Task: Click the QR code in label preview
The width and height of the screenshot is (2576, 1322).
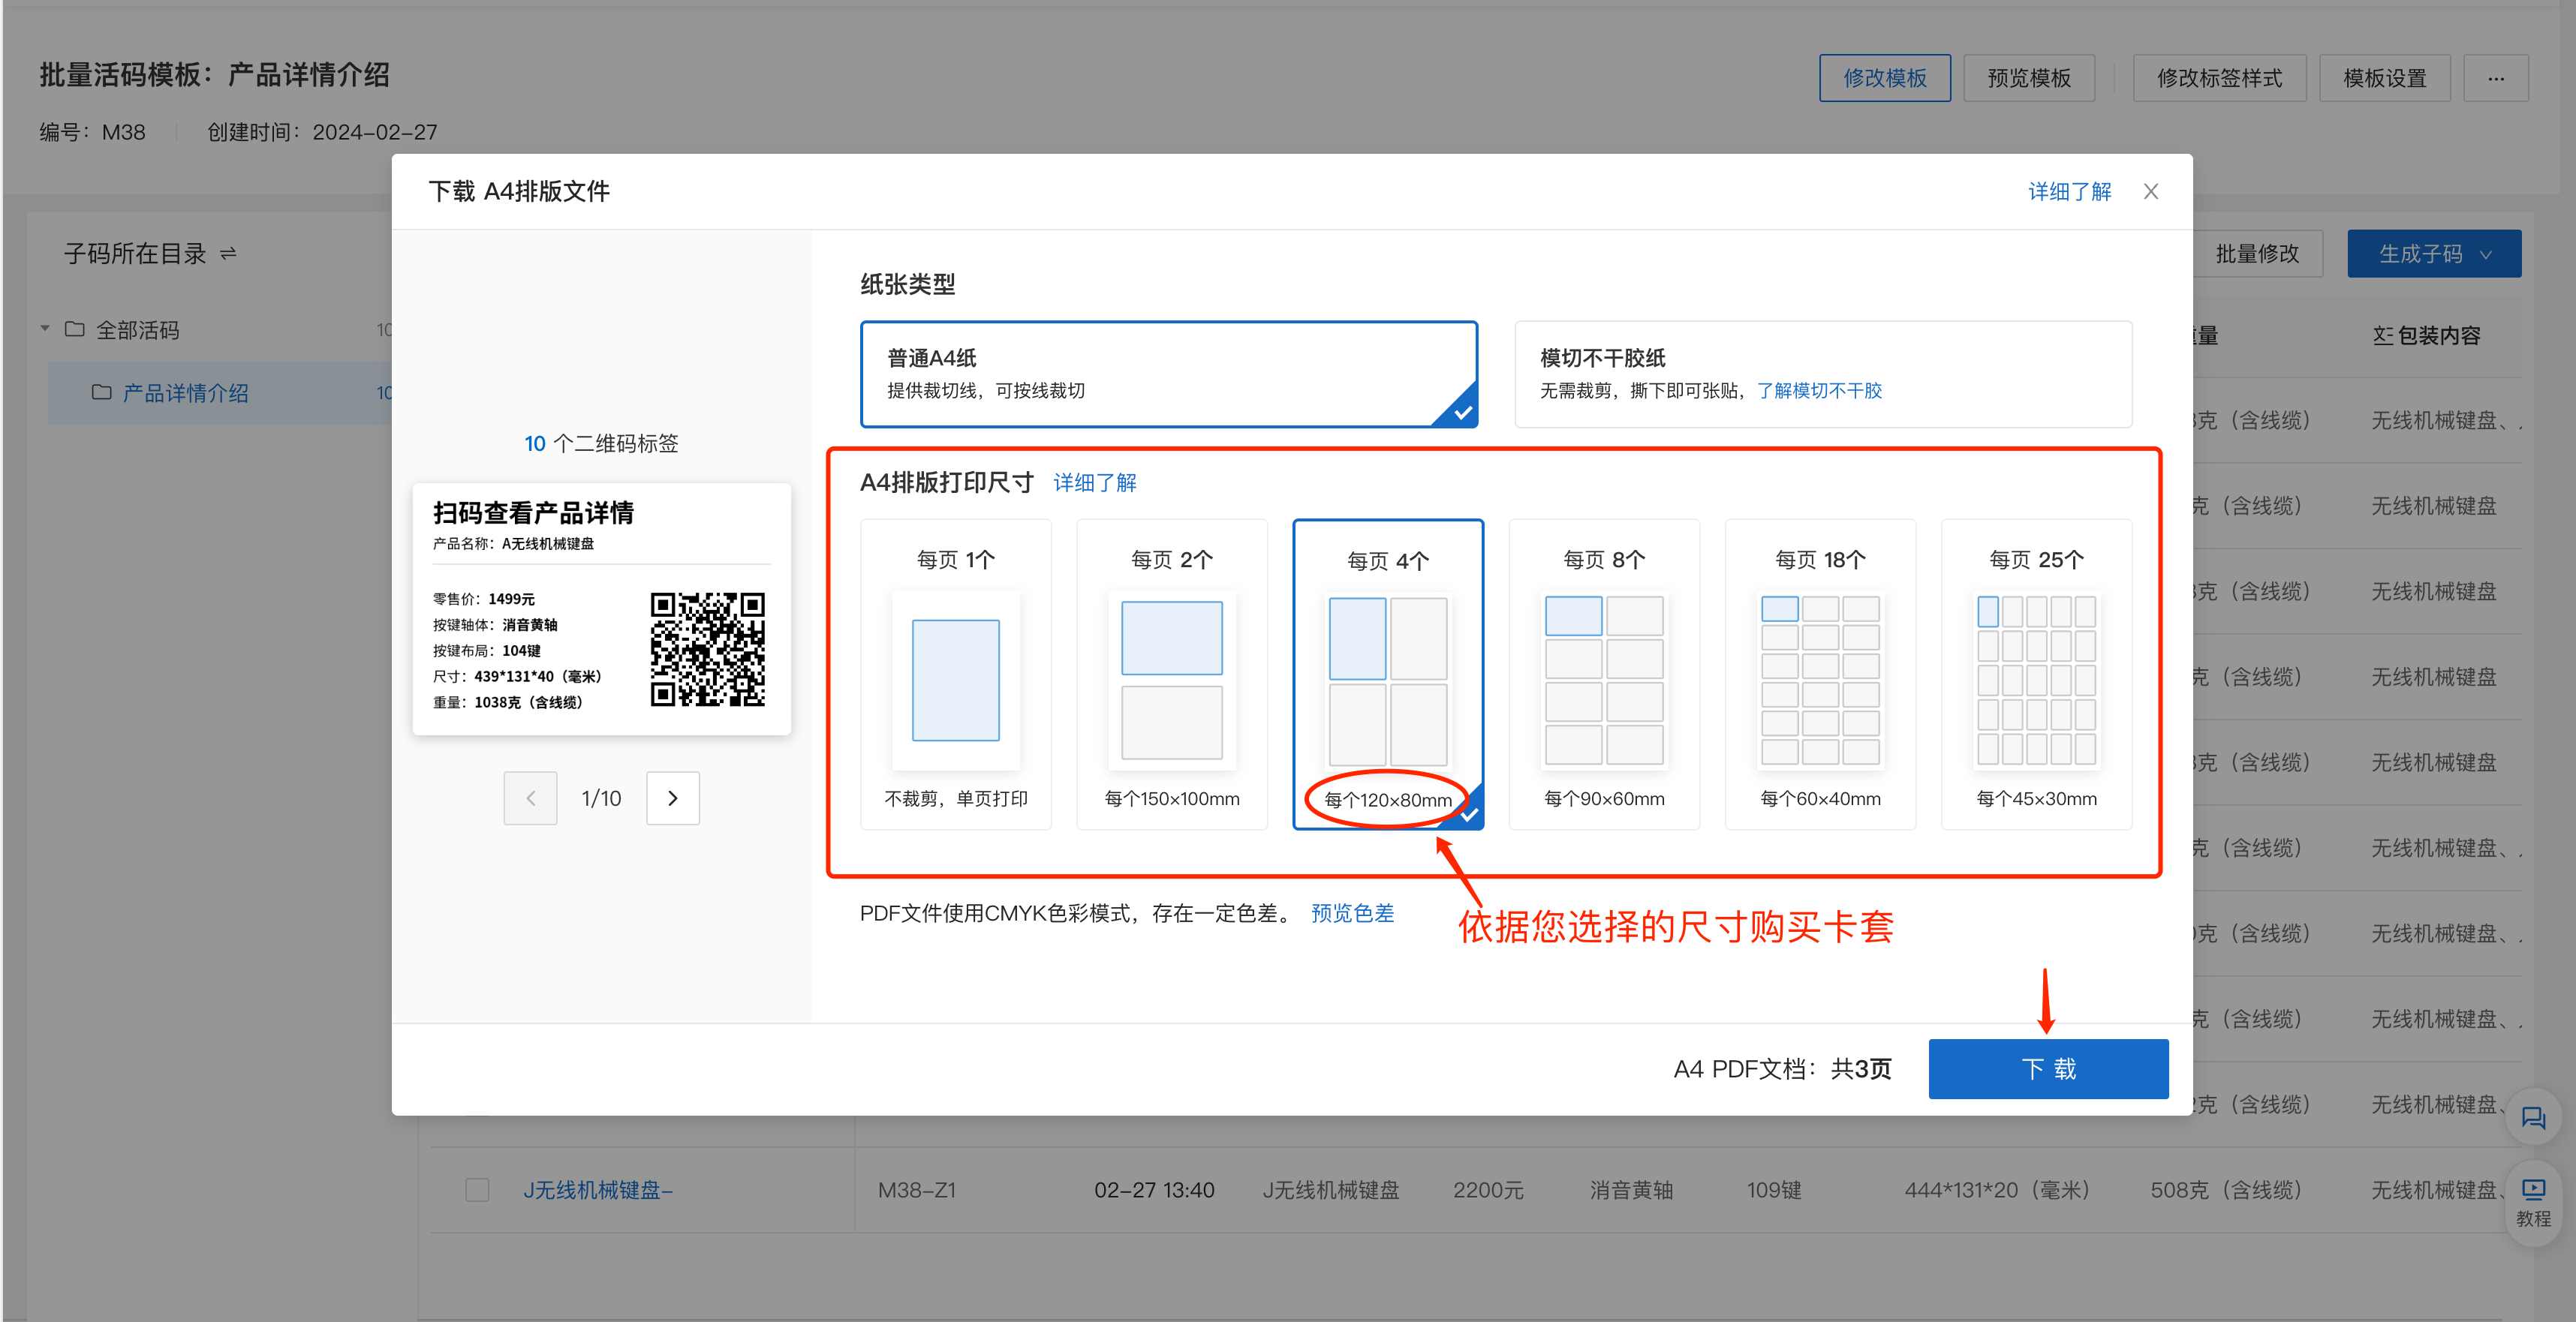Action: [707, 650]
